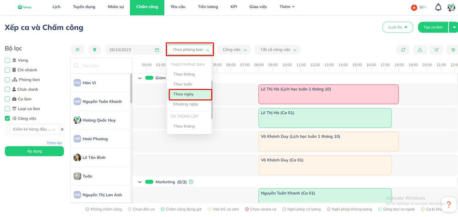This screenshot has width=458, height=217.
Task: Click the notification bell icon
Action: [438, 8]
